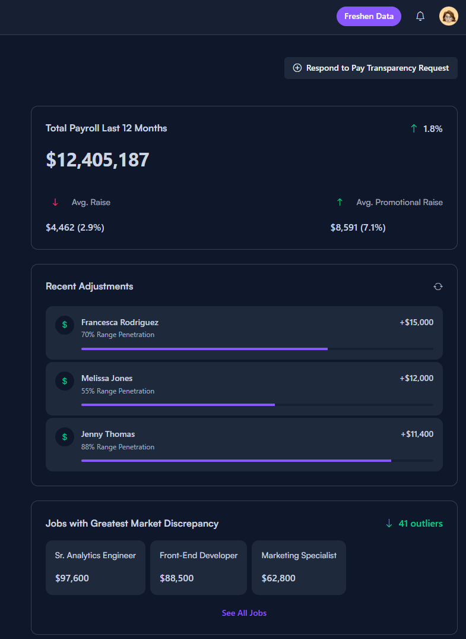Click the 41 outliers link
Screen dimensions: 466x639
pos(419,523)
